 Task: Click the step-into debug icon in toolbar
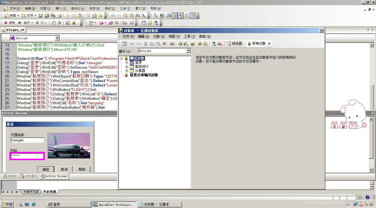125,23
